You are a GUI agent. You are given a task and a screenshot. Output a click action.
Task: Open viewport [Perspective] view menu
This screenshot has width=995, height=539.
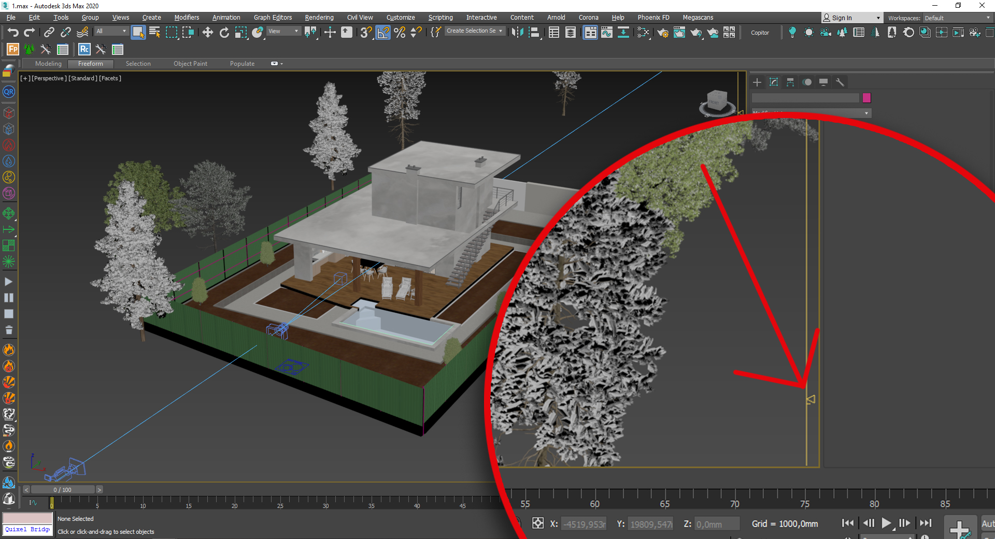click(49, 78)
